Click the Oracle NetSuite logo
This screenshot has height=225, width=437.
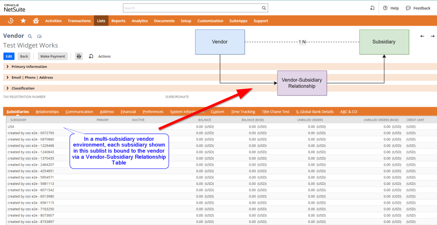15,8
